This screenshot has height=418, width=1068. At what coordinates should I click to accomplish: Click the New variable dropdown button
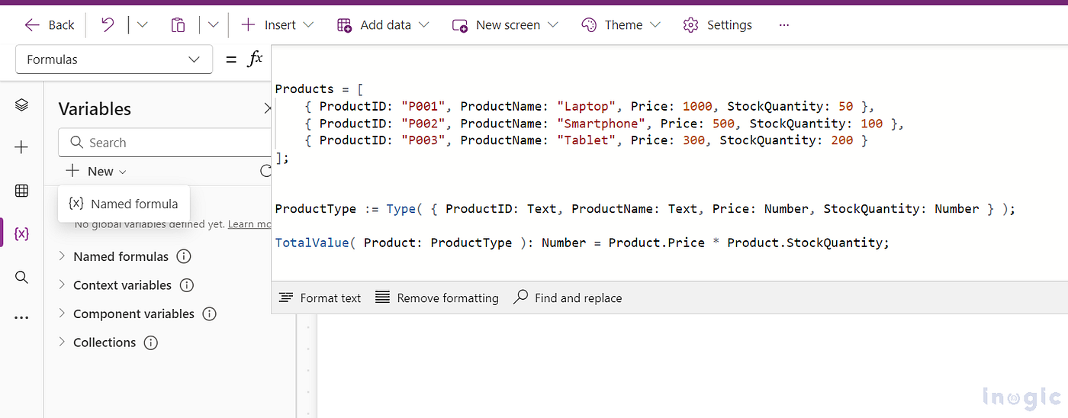96,172
